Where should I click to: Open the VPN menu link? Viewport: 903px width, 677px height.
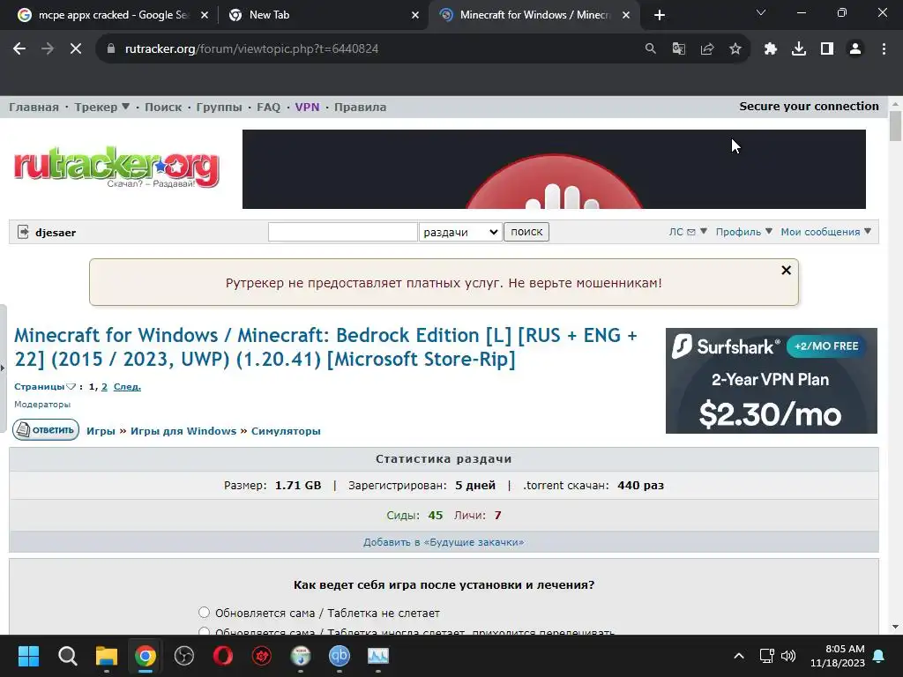coord(307,107)
